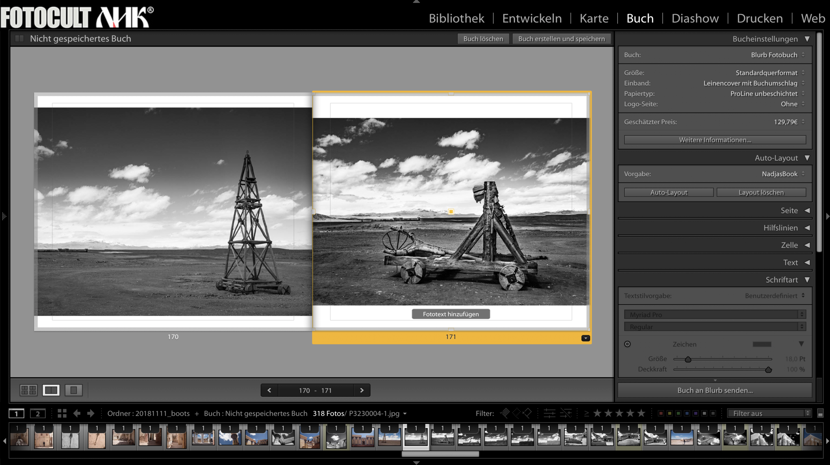Image resolution: width=830 pixels, height=465 pixels.
Task: Toggle the green color label filter
Action: coord(678,413)
